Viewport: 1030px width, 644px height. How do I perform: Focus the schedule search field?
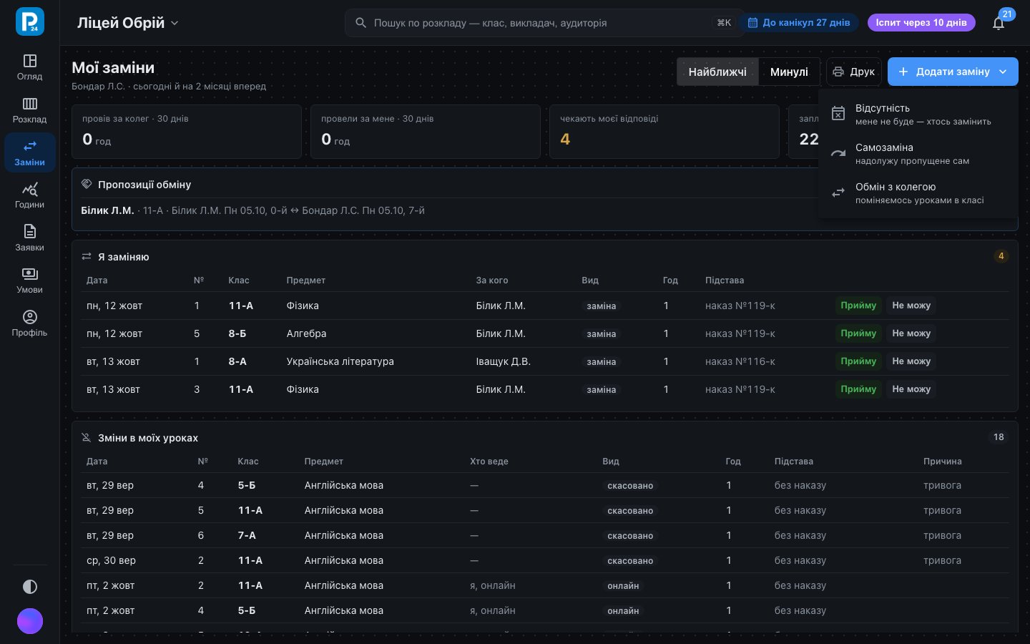545,23
